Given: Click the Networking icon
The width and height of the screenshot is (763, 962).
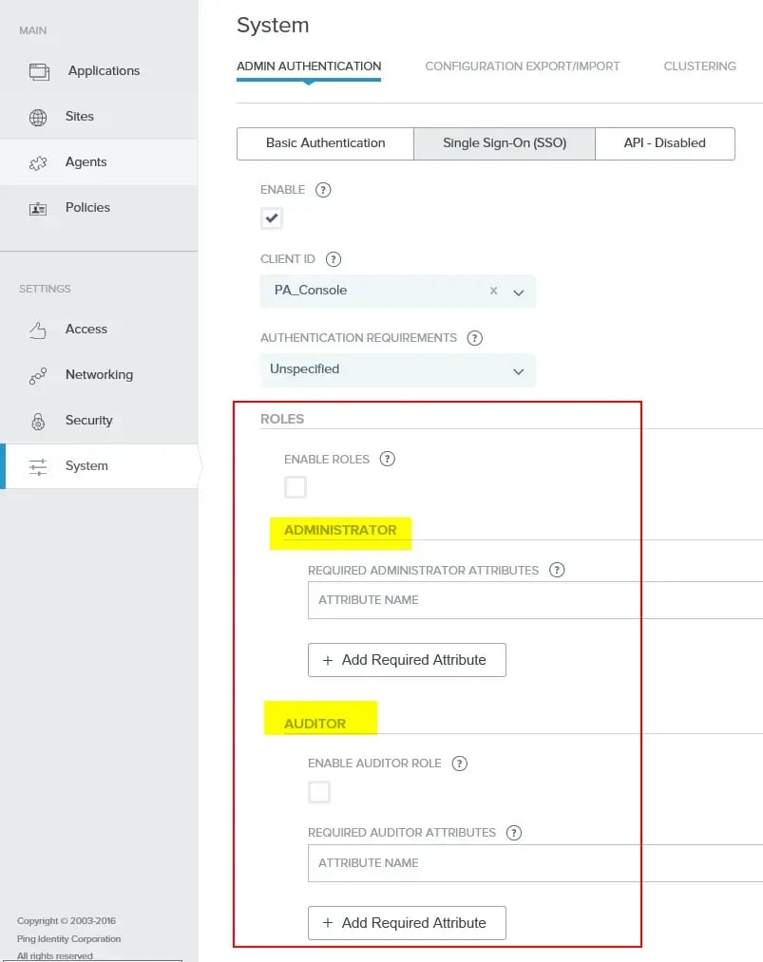Looking at the screenshot, I should (x=37, y=374).
